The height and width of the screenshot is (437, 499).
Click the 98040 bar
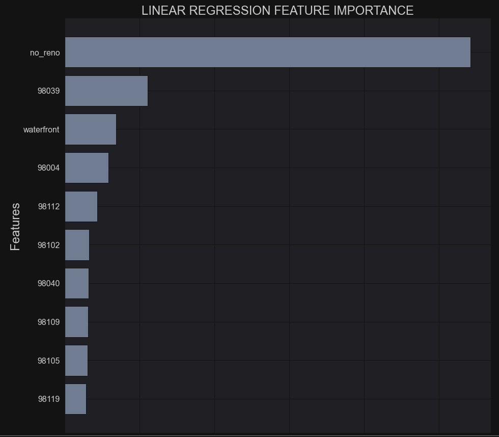coord(77,283)
